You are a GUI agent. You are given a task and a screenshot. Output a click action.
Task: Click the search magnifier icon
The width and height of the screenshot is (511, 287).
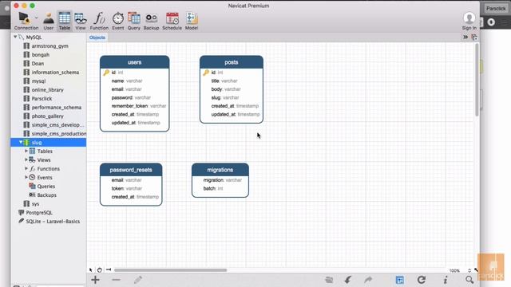pos(469,280)
